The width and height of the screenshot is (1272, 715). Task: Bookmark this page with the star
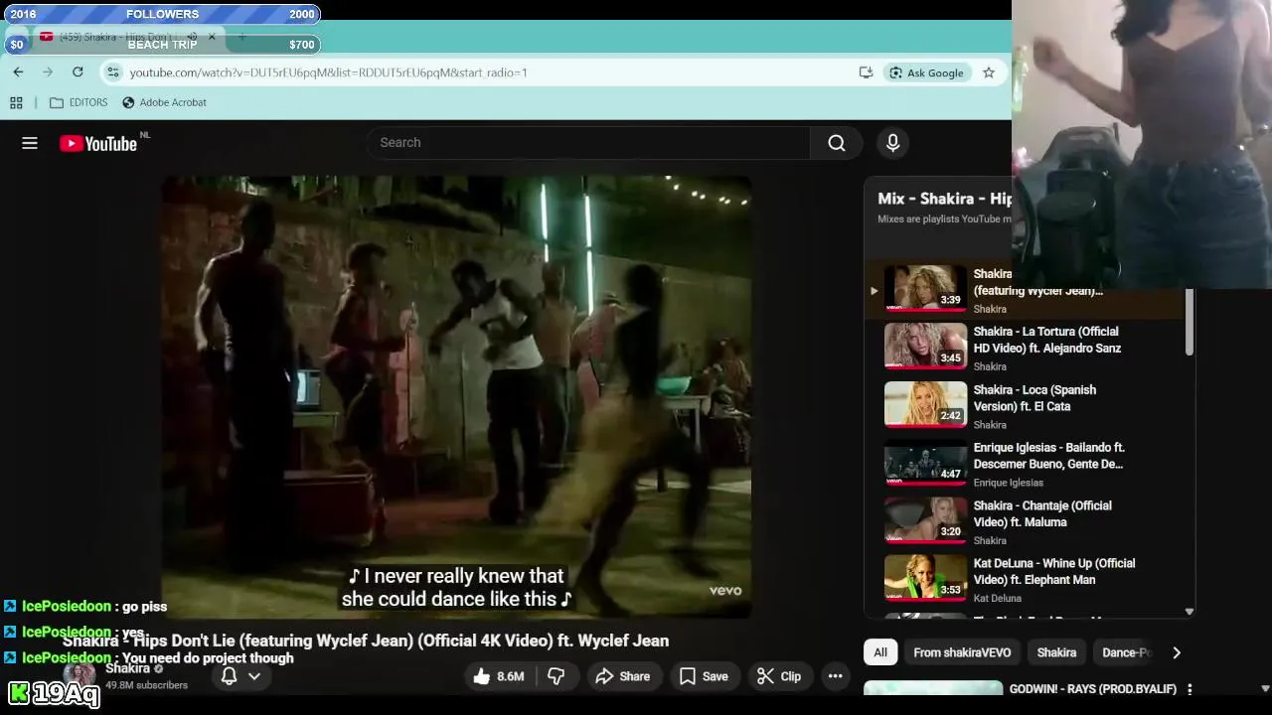click(989, 72)
